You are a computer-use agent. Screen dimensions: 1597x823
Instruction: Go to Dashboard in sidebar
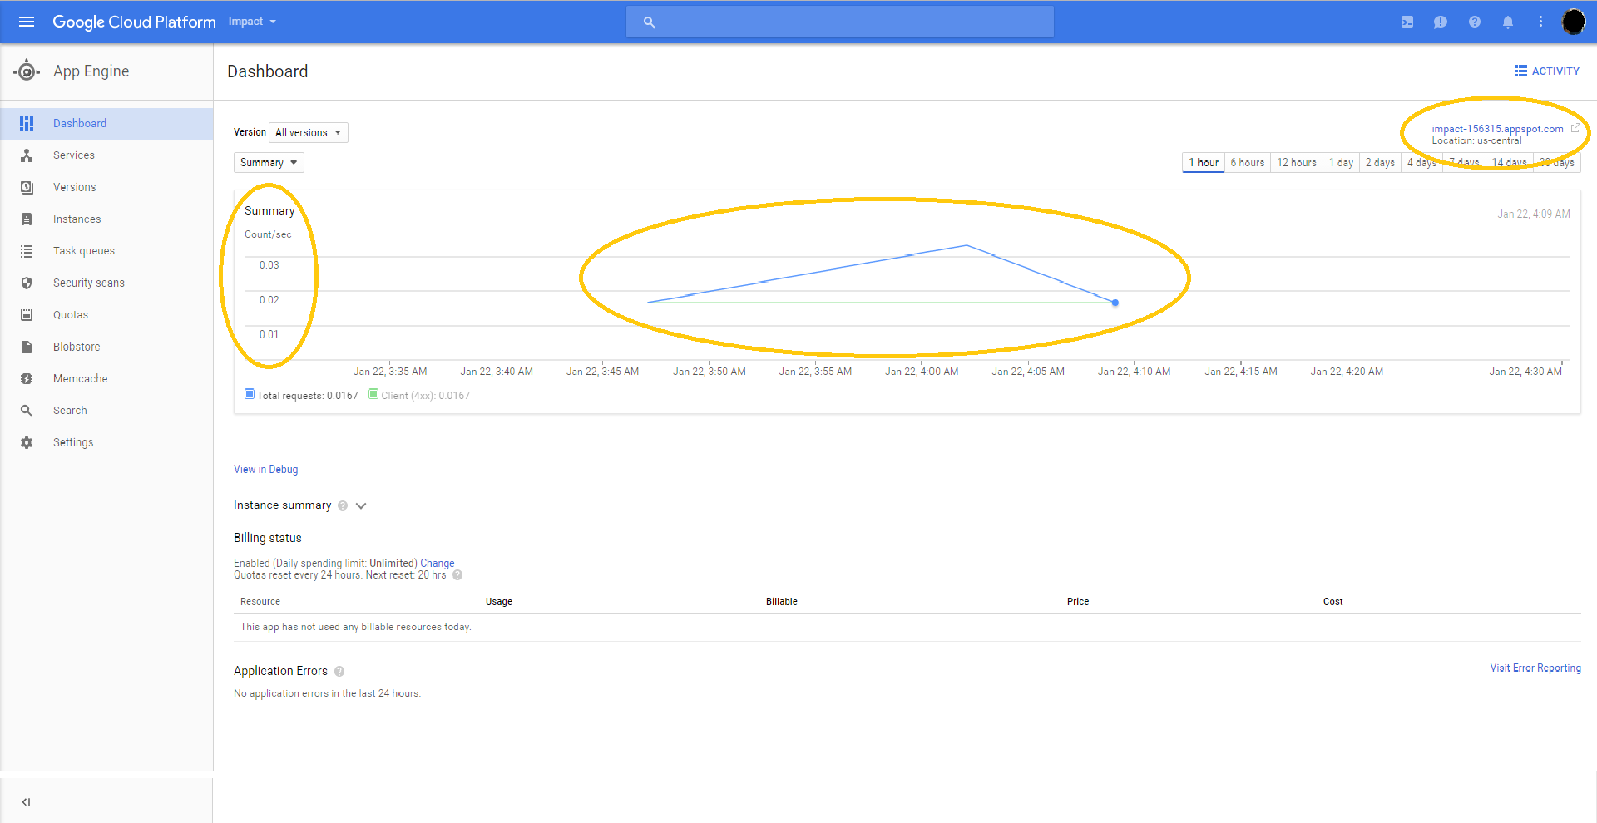(x=106, y=124)
